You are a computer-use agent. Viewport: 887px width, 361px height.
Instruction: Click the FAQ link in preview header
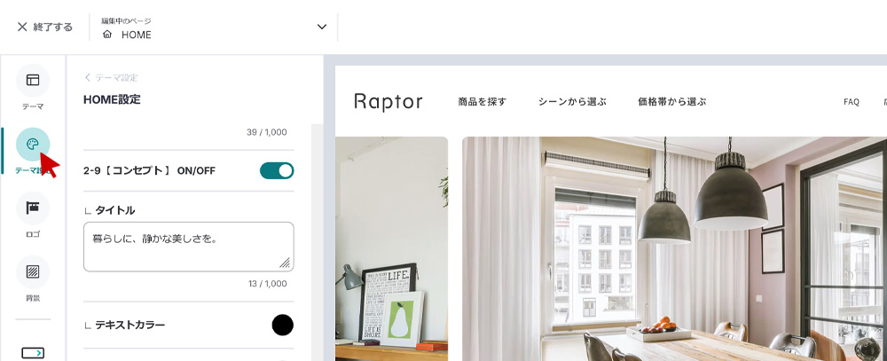(x=852, y=102)
